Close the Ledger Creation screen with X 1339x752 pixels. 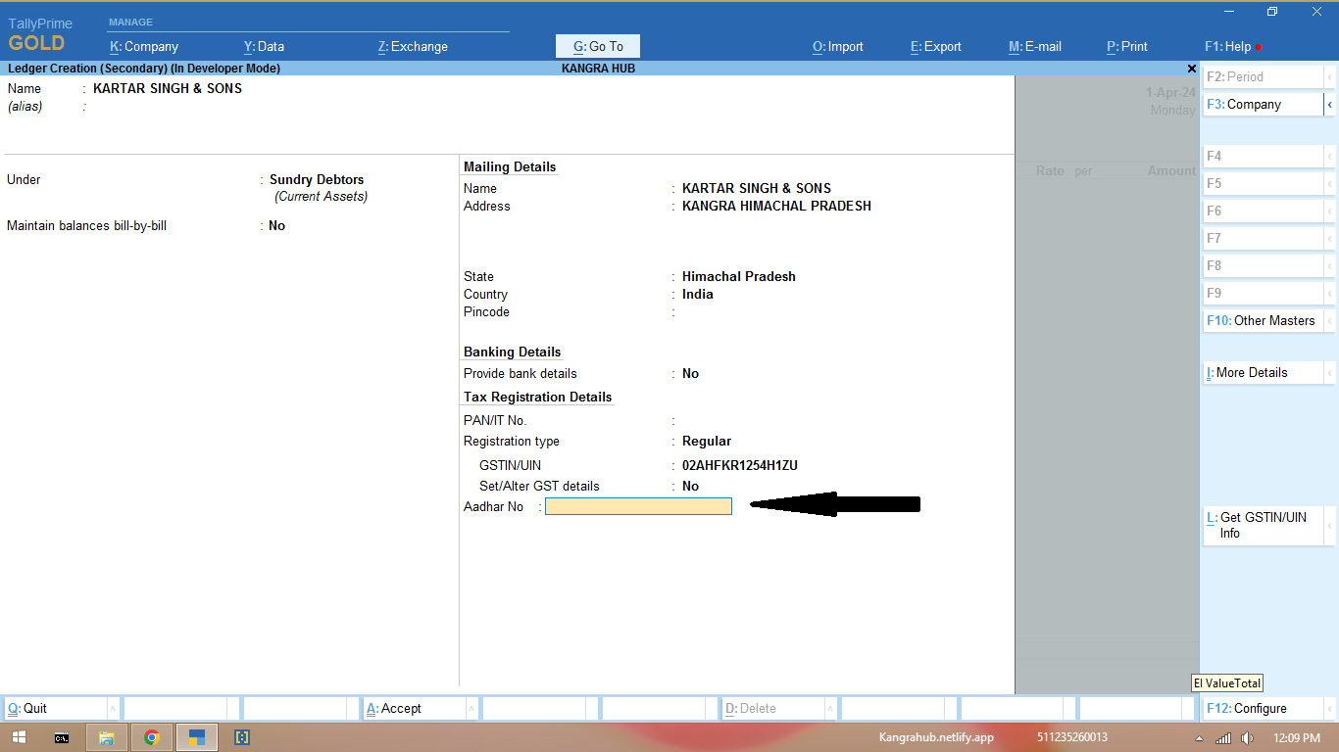coord(1191,69)
